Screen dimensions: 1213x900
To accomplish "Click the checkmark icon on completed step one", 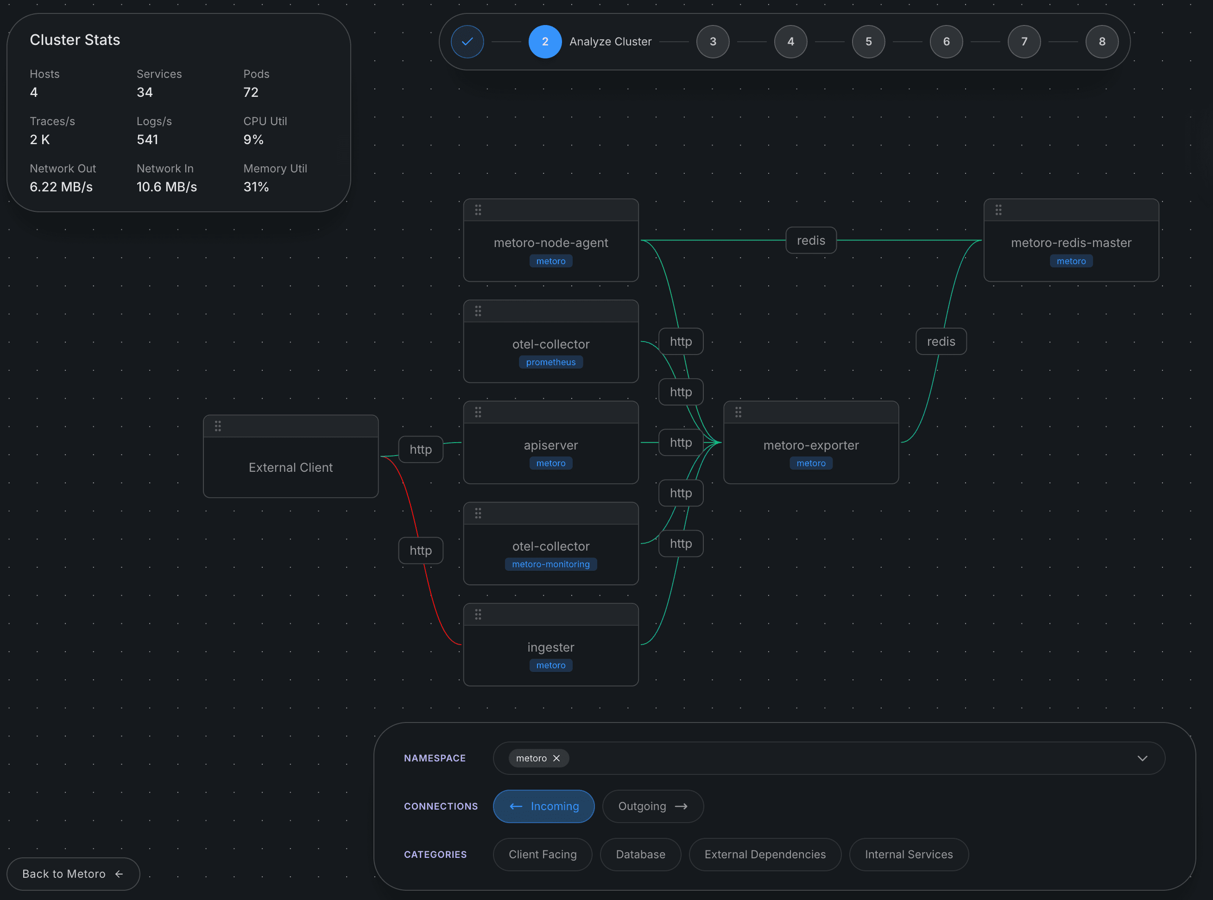I will pos(467,41).
